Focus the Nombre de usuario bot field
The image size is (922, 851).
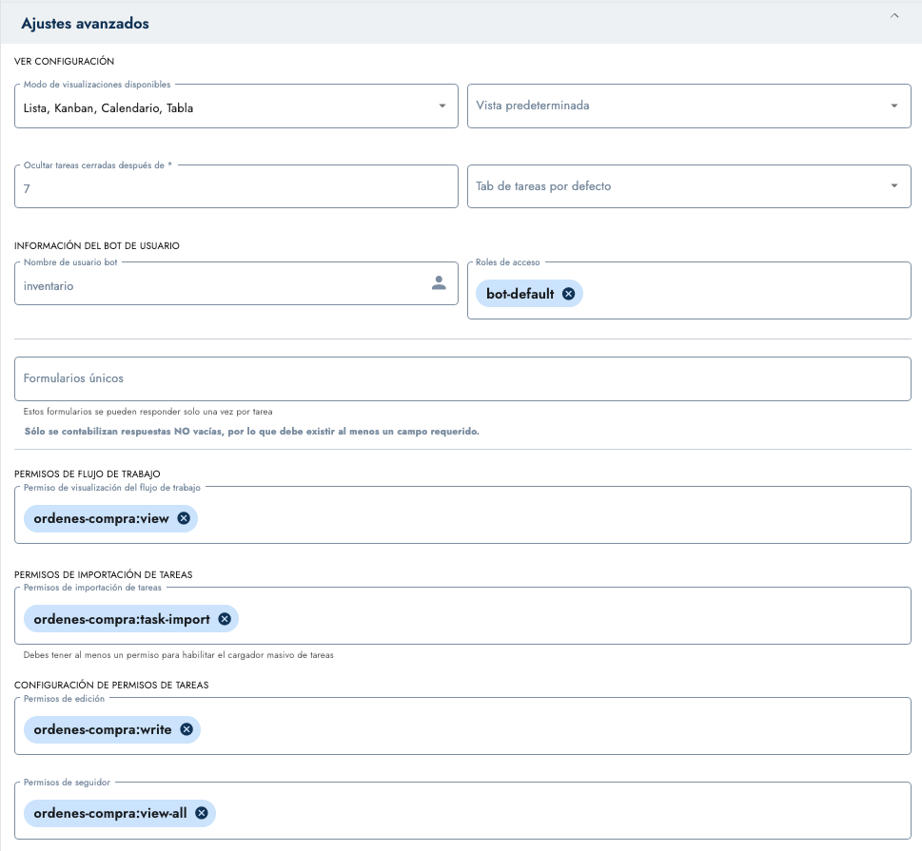(x=209, y=285)
